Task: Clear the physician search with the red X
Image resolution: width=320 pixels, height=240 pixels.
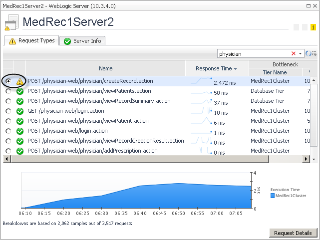Action: pos(294,53)
